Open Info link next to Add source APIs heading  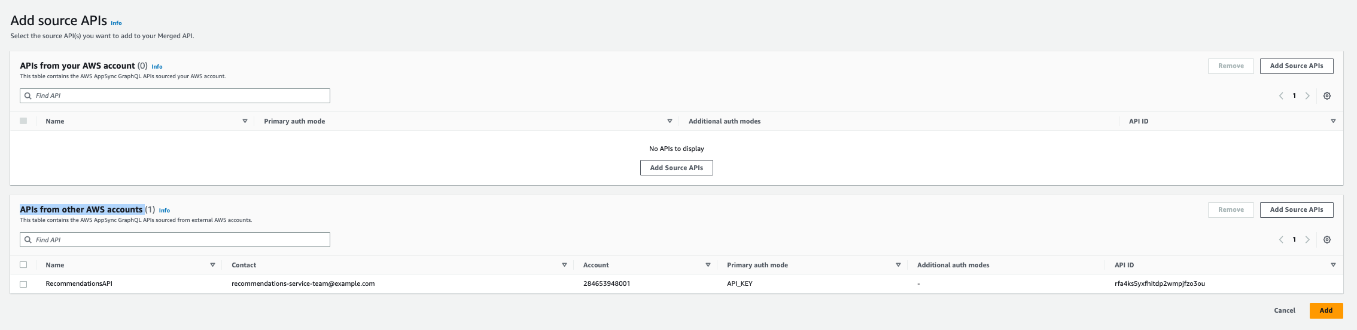coord(116,23)
